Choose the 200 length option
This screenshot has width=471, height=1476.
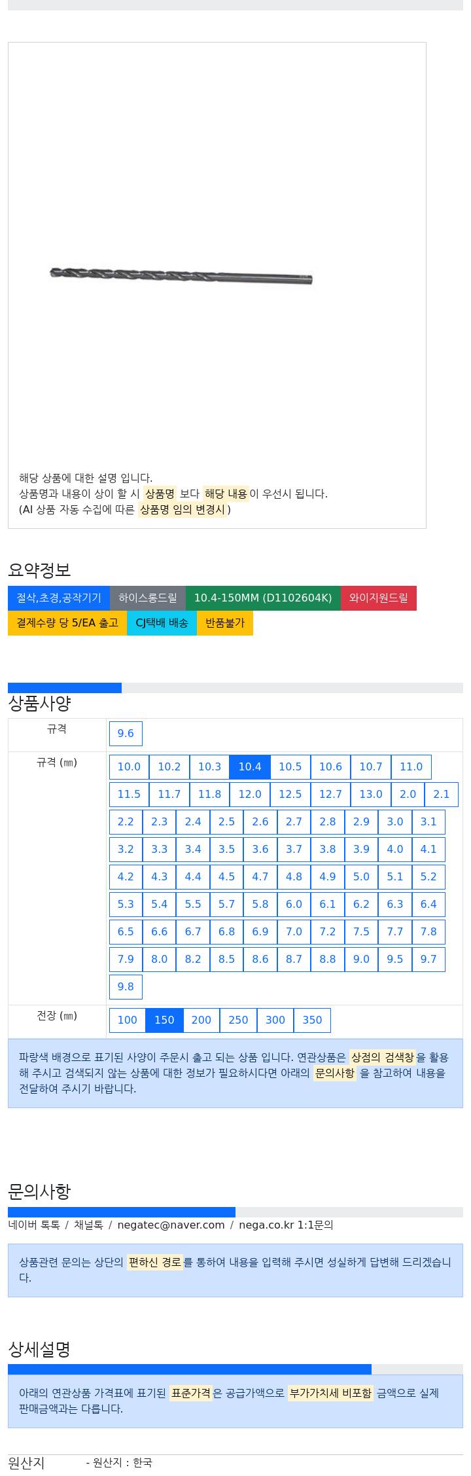point(201,1020)
